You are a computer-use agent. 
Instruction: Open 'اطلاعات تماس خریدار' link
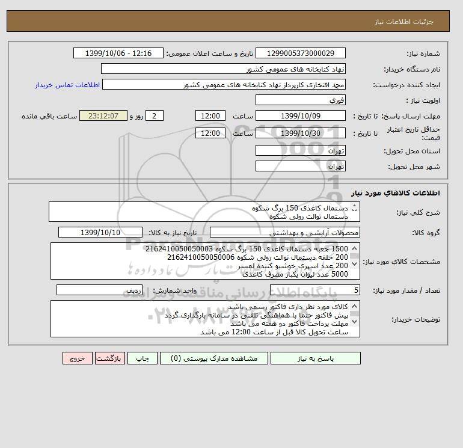click(x=67, y=85)
